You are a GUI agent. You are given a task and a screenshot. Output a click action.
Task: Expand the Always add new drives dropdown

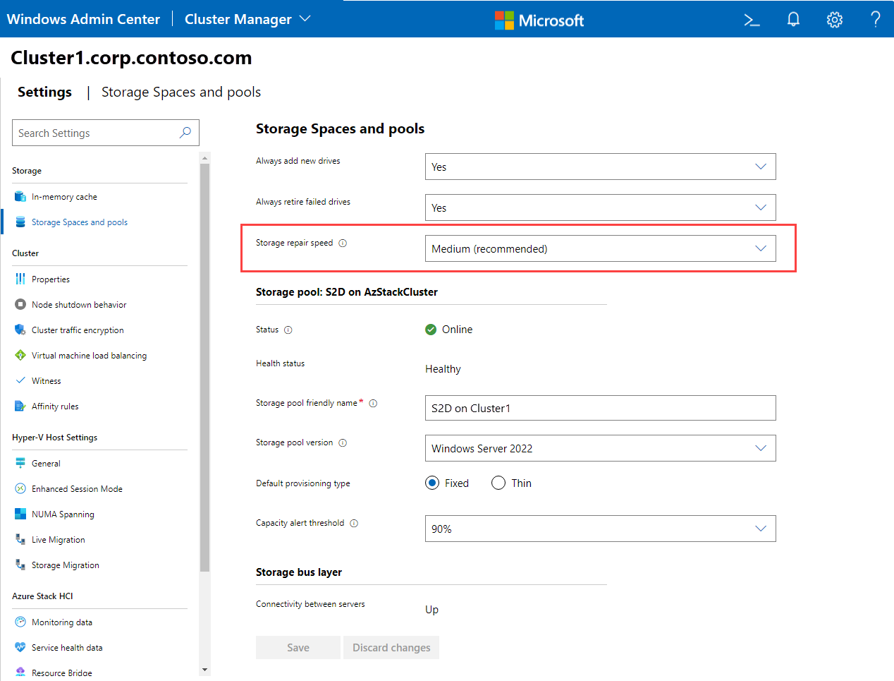point(600,167)
